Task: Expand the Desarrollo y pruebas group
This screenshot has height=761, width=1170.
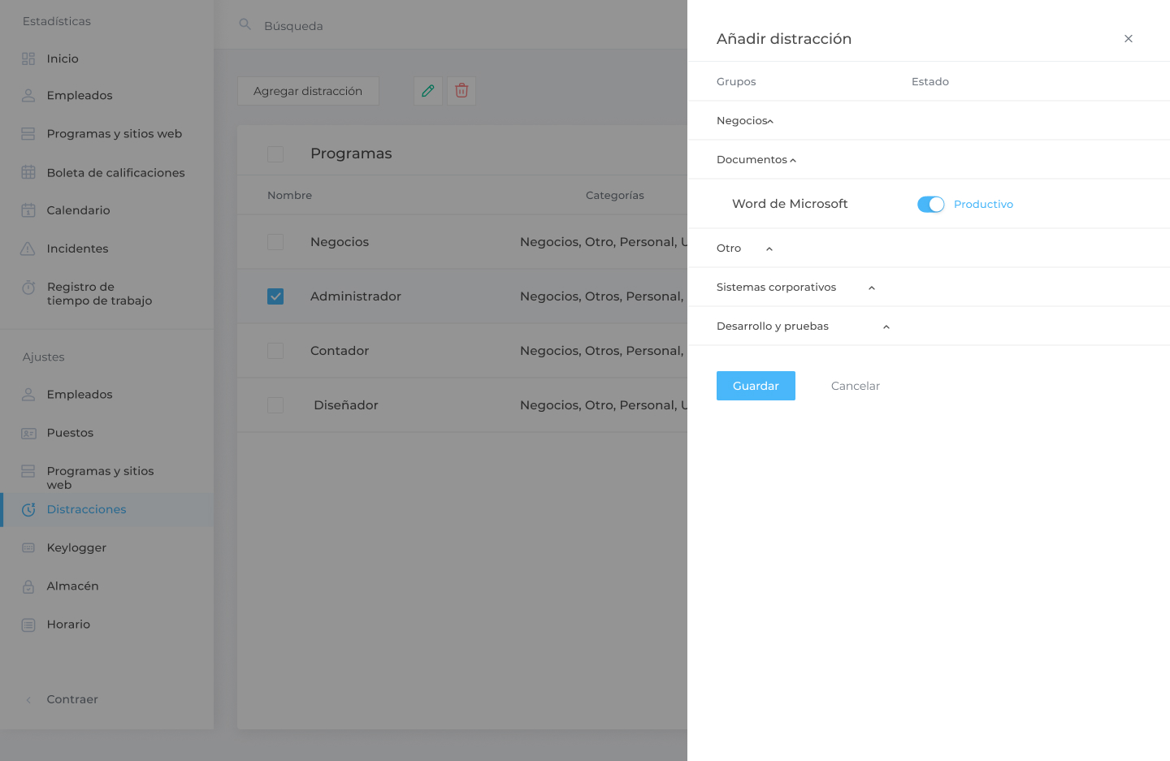Action: pyautogui.click(x=886, y=327)
